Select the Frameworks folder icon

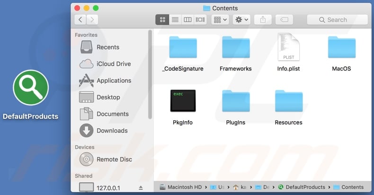pos(236,47)
